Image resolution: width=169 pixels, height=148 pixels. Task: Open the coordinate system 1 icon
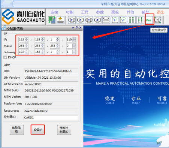click(115, 20)
